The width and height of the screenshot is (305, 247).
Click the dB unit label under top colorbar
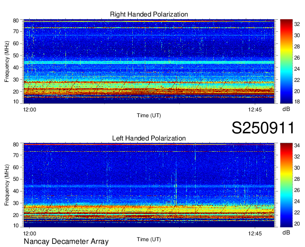point(286,109)
